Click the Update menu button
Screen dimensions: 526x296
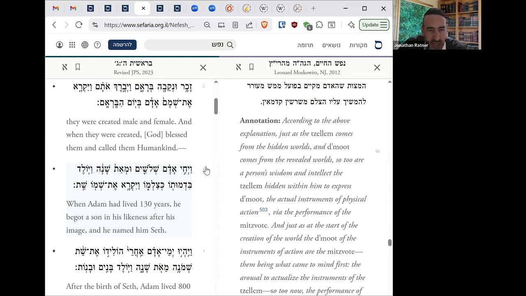click(x=374, y=25)
